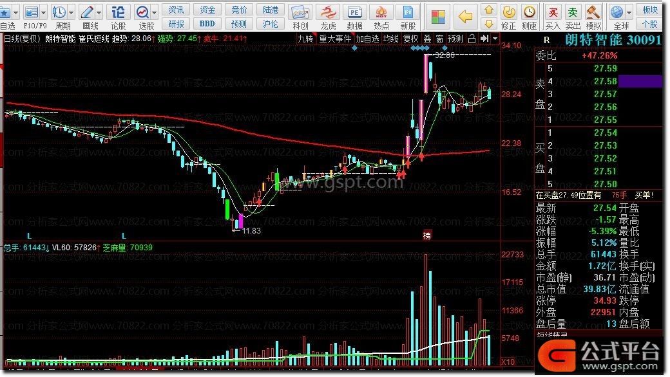Click the padlock lock icon in chart toolbar
Screen dimensions: 670x377
pyautogui.click(x=472, y=39)
